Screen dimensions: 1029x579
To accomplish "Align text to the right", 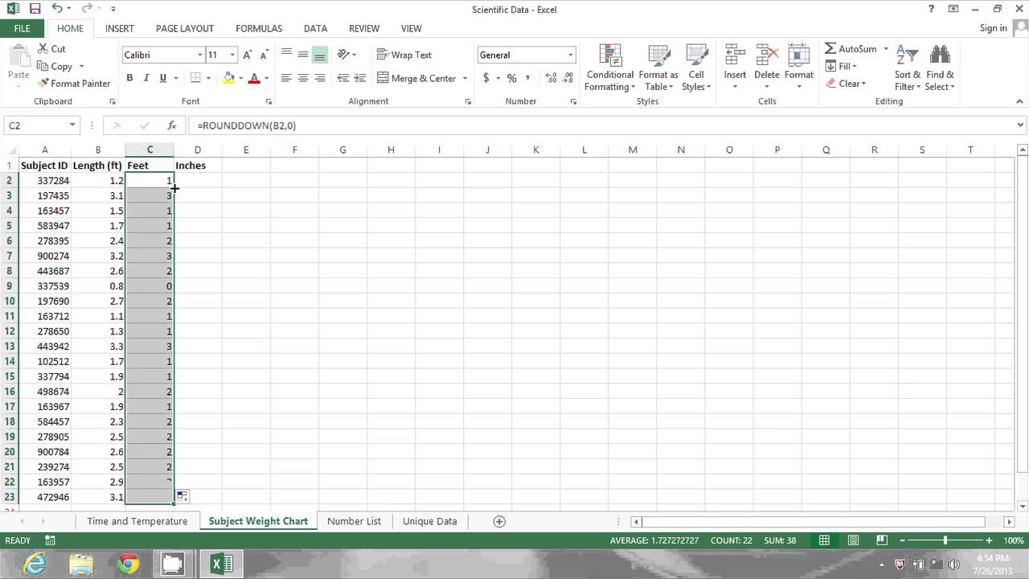I will click(x=320, y=78).
